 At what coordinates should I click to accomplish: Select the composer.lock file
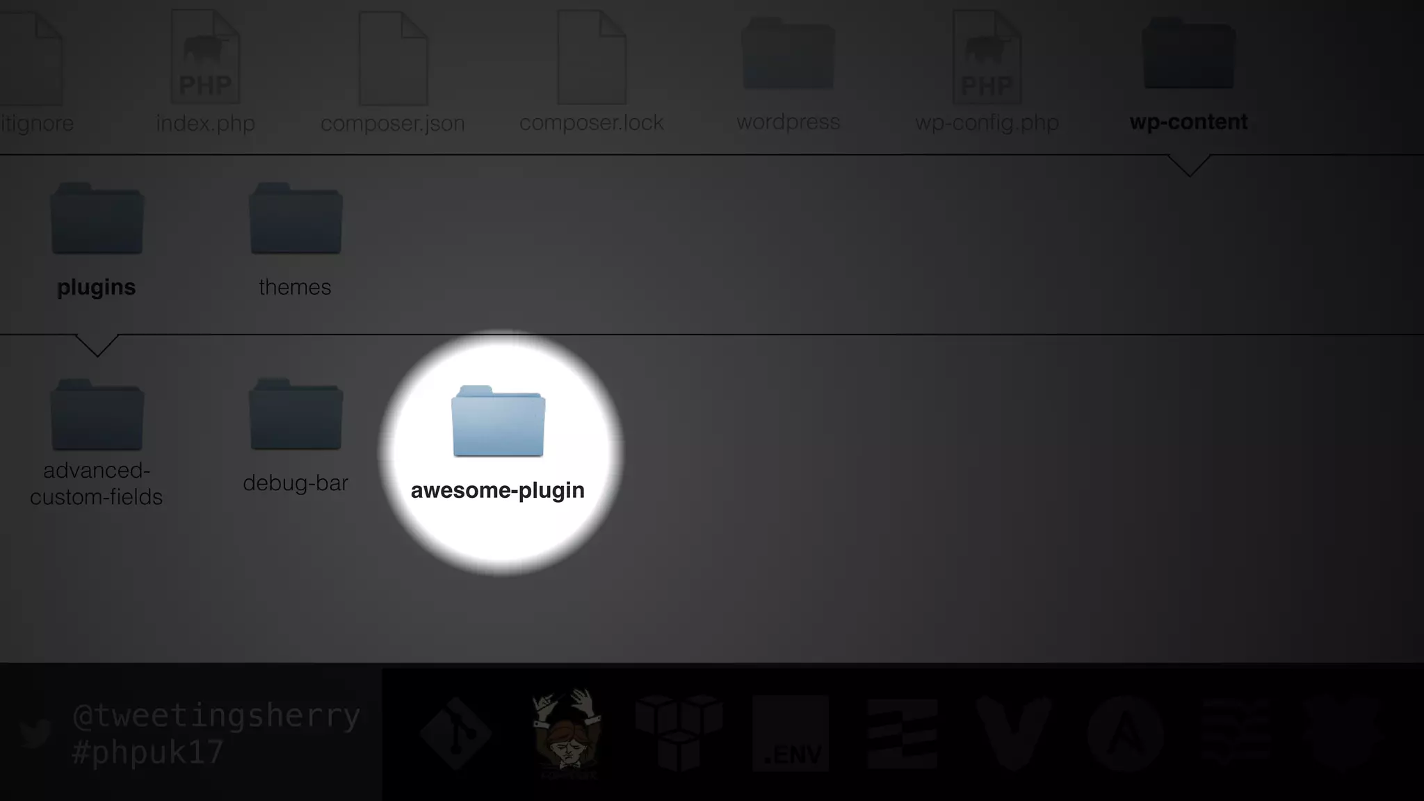[592, 58]
